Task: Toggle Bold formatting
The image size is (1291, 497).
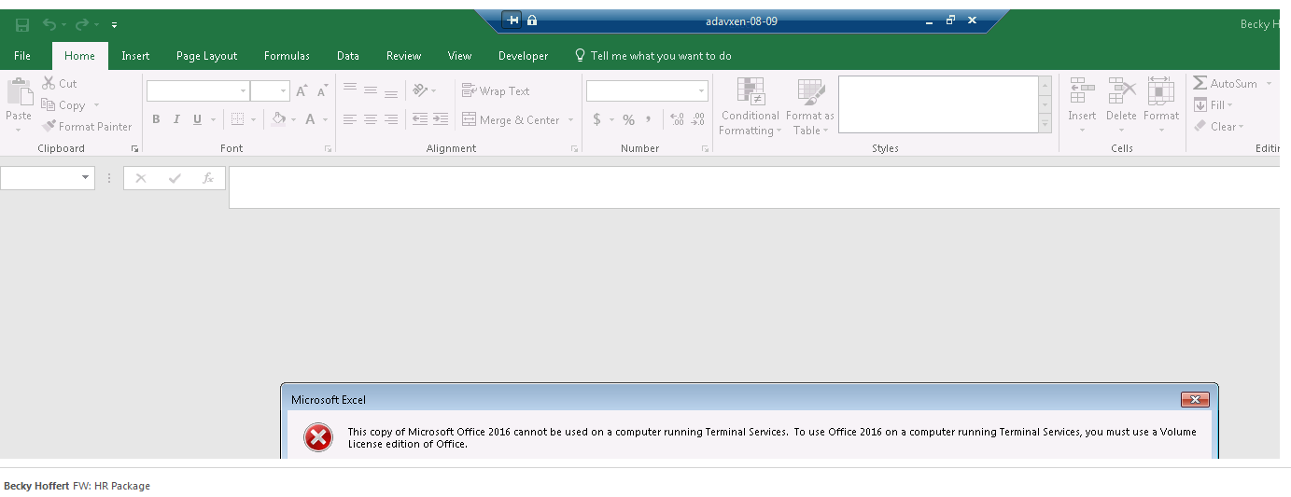Action: (x=156, y=119)
